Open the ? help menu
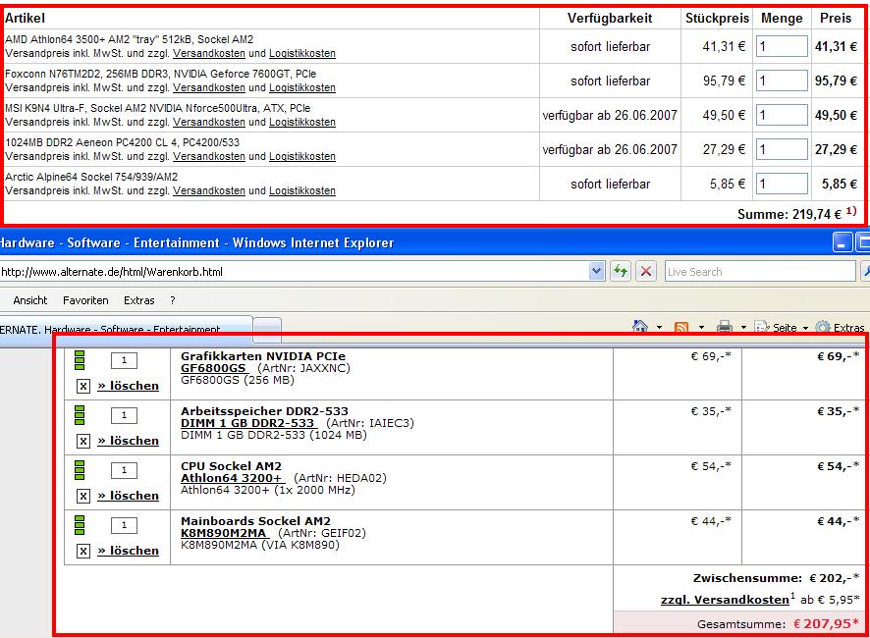This screenshot has width=870, height=638. click(x=173, y=300)
